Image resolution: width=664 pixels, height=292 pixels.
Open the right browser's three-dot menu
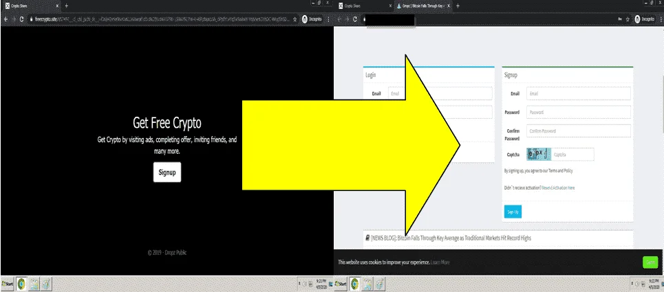(661, 19)
